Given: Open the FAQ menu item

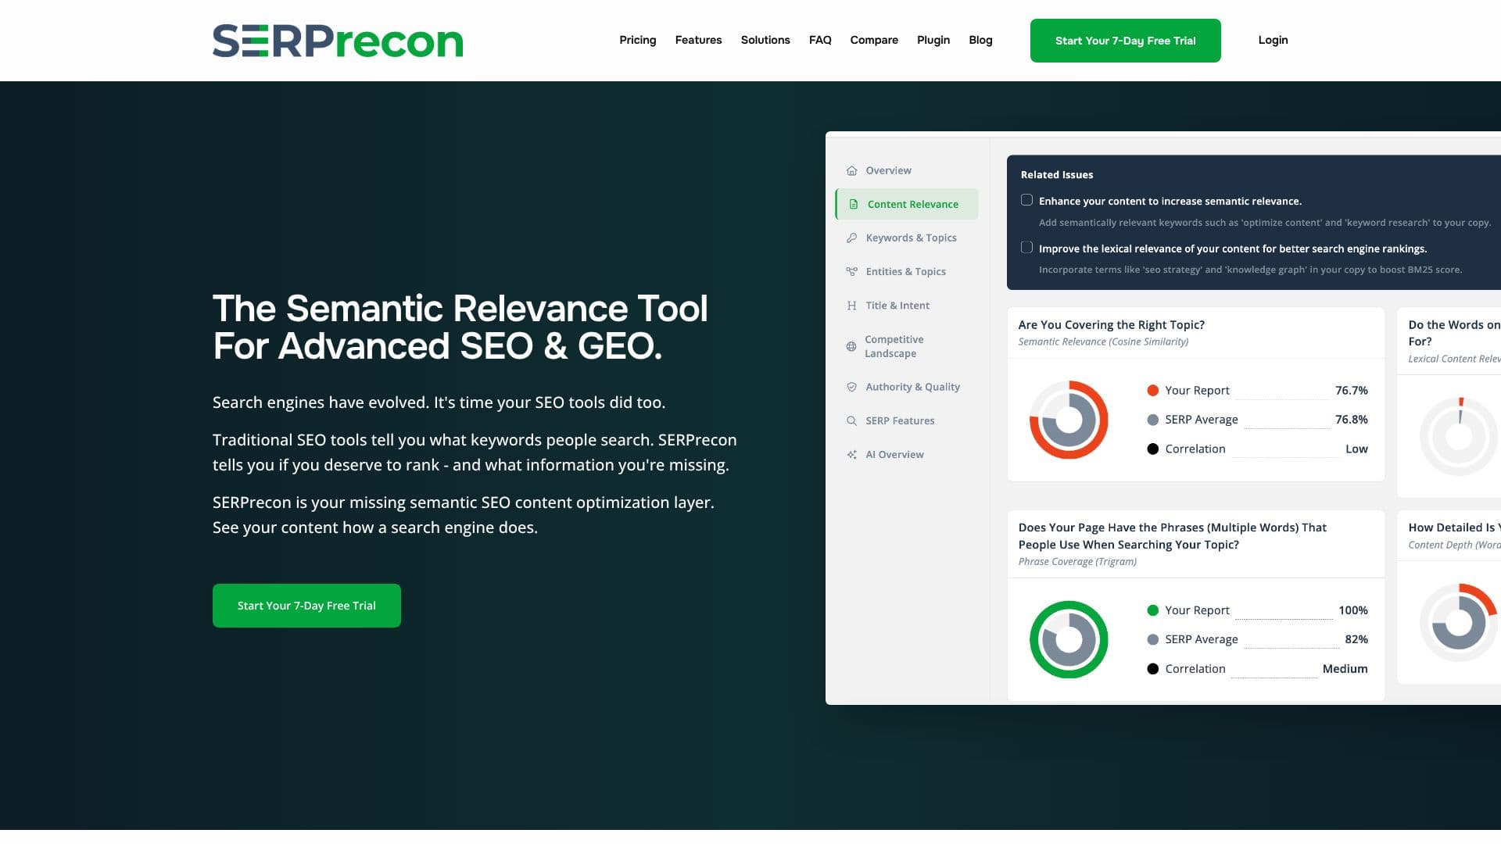Looking at the screenshot, I should tap(820, 40).
